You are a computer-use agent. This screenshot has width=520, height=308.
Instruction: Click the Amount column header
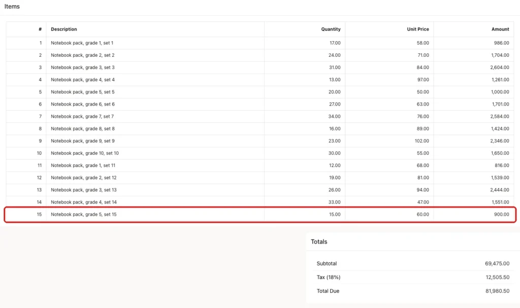click(500, 29)
